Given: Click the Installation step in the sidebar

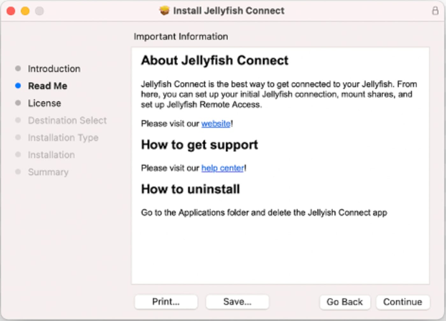Looking at the screenshot, I should pyautogui.click(x=51, y=155).
